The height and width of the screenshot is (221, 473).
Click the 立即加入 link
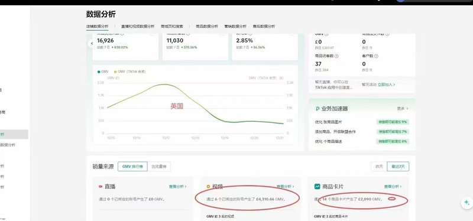click(x=387, y=84)
